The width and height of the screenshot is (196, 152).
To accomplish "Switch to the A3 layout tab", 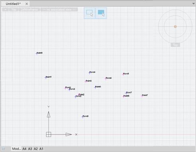I will 30,149.
